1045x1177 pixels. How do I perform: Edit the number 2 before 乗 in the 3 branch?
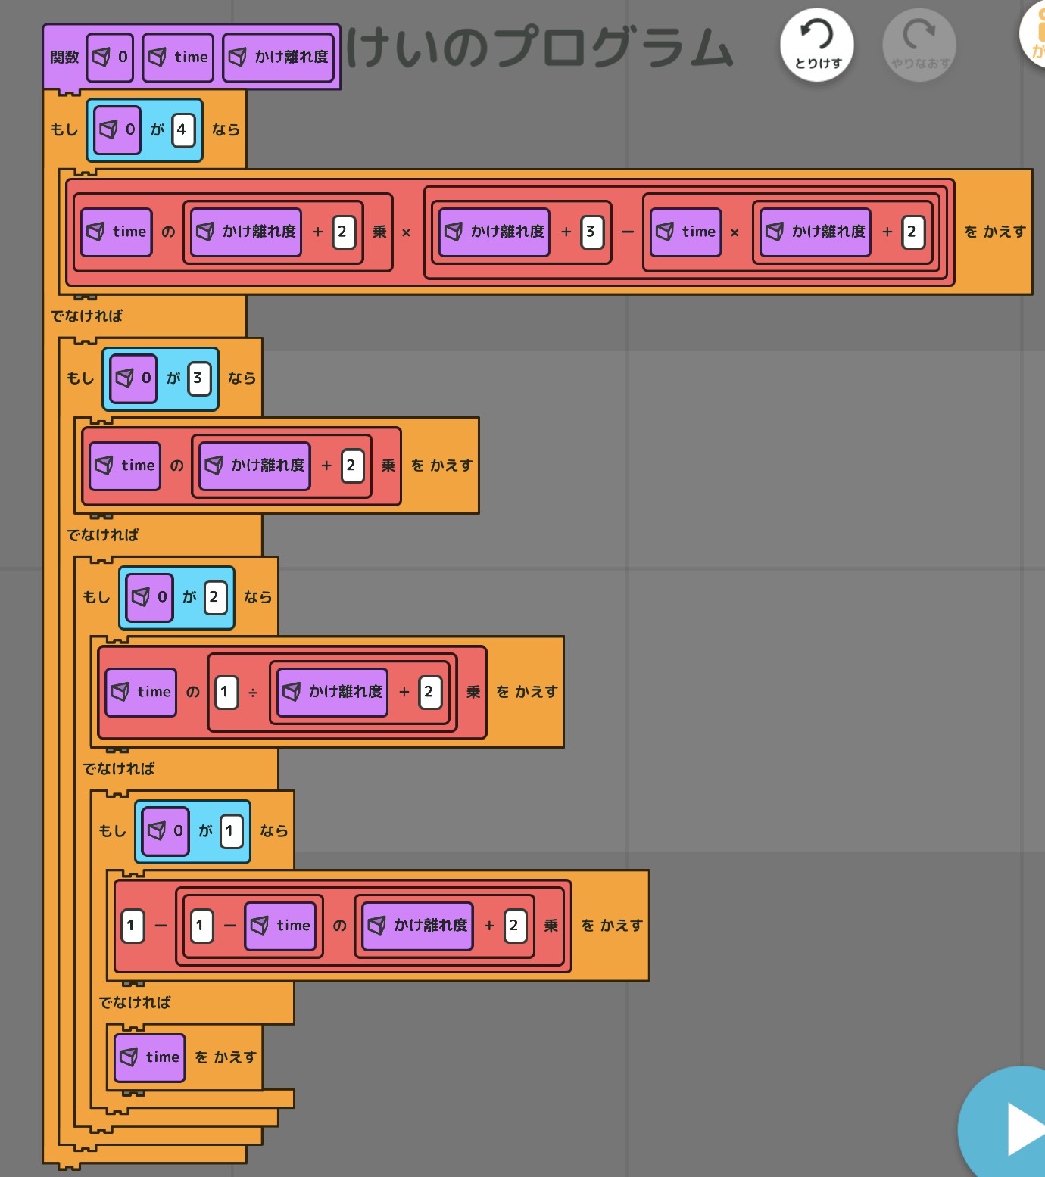coord(352,466)
